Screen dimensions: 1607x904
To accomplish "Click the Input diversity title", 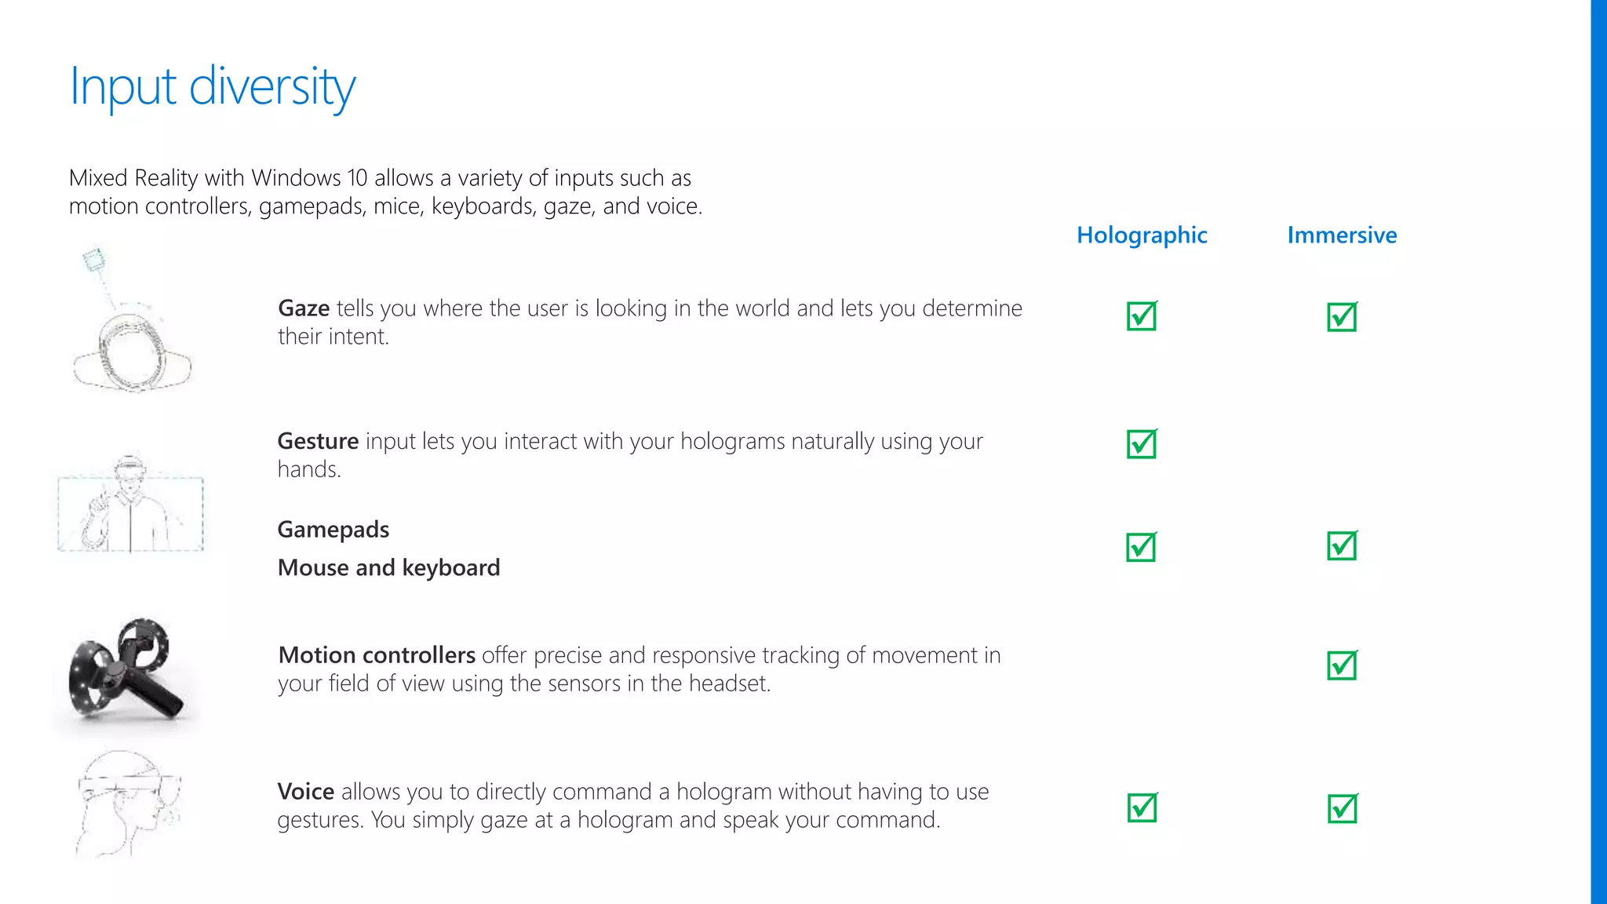I will click(x=213, y=86).
